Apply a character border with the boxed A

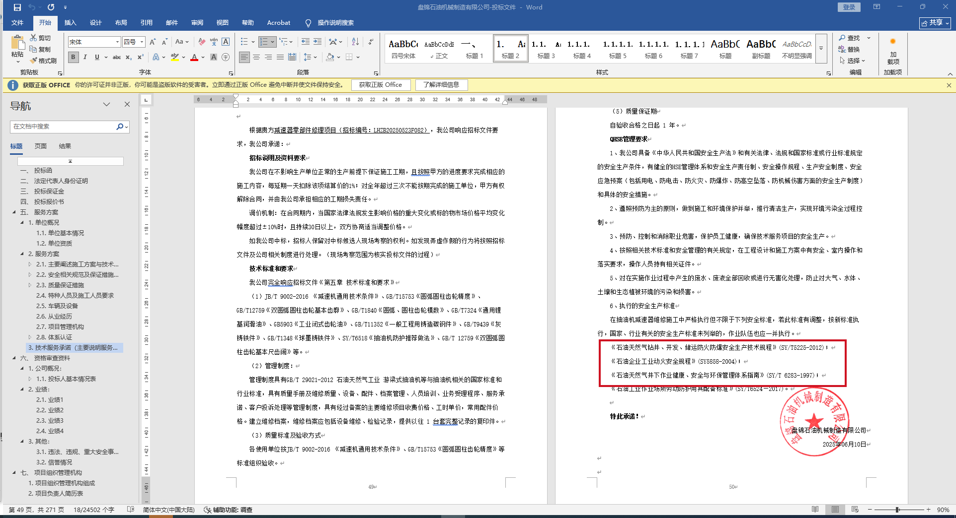[x=226, y=42]
